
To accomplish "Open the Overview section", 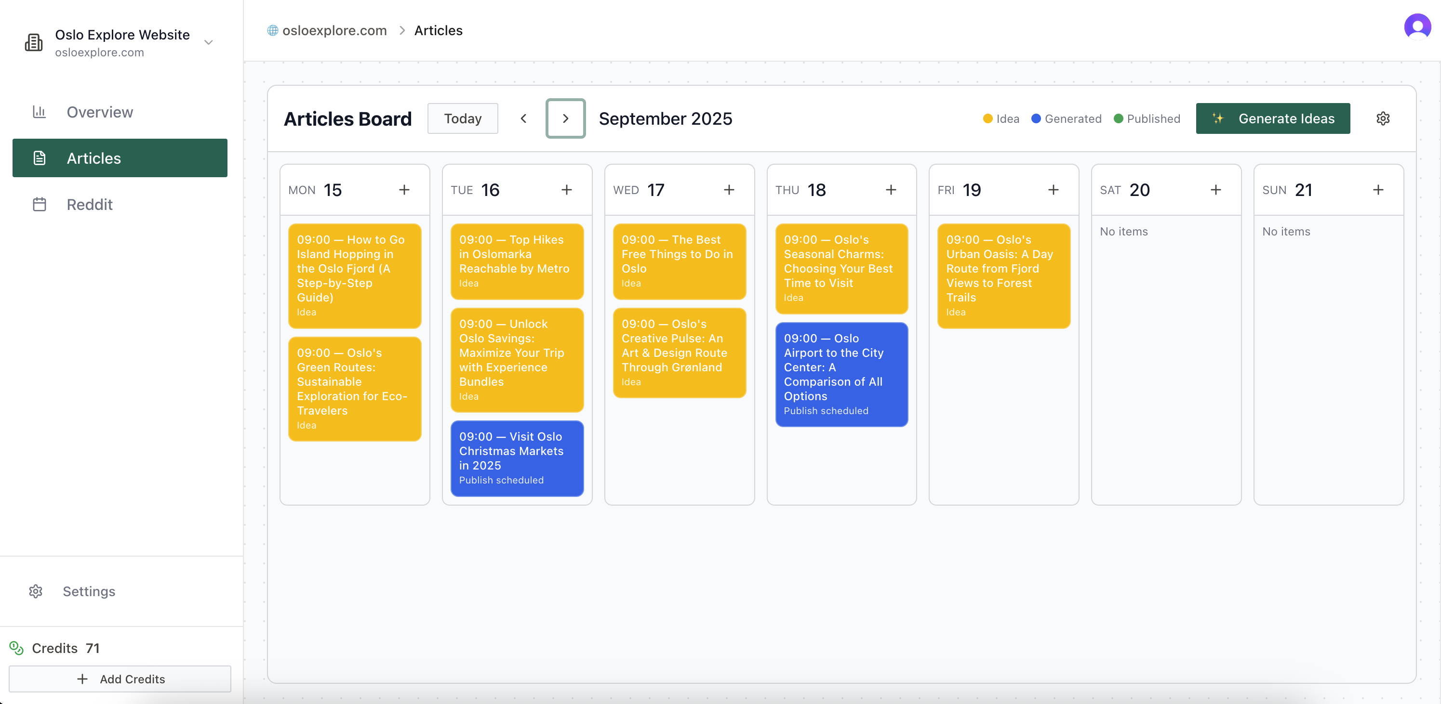I will pos(100,112).
